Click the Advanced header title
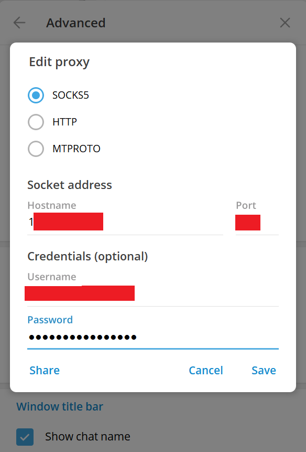The height and width of the screenshot is (452, 306). (x=75, y=23)
